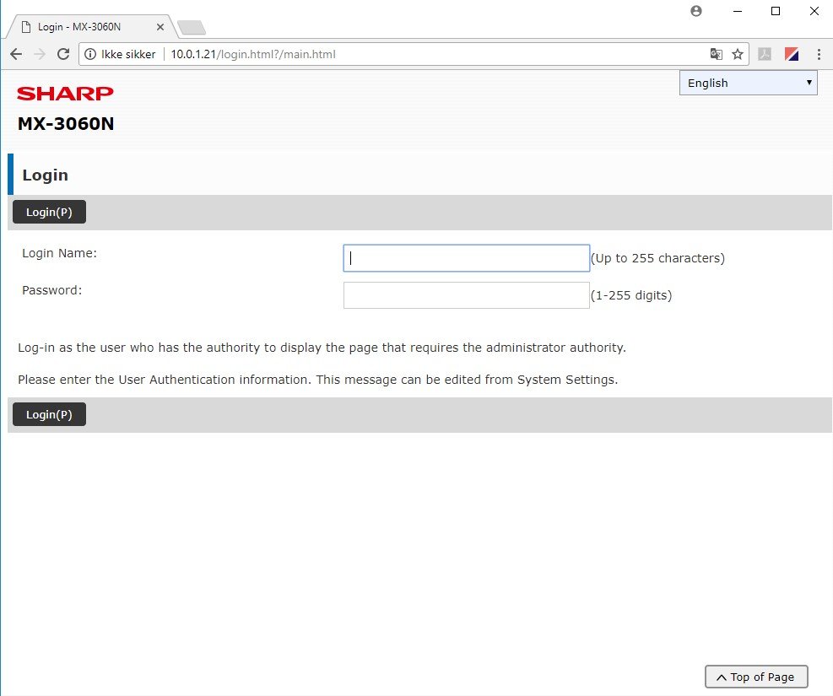
Task: Select the 'Login - MX-3060N' tab
Action: point(84,27)
